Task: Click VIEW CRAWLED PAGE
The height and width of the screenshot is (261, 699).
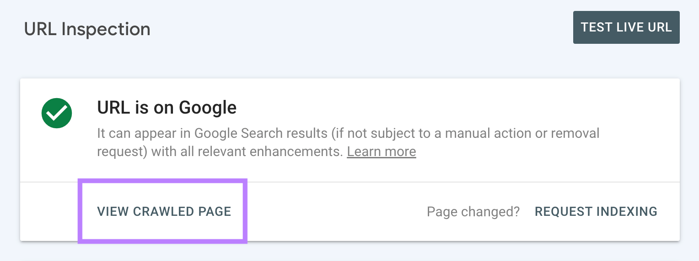Action: (x=164, y=211)
